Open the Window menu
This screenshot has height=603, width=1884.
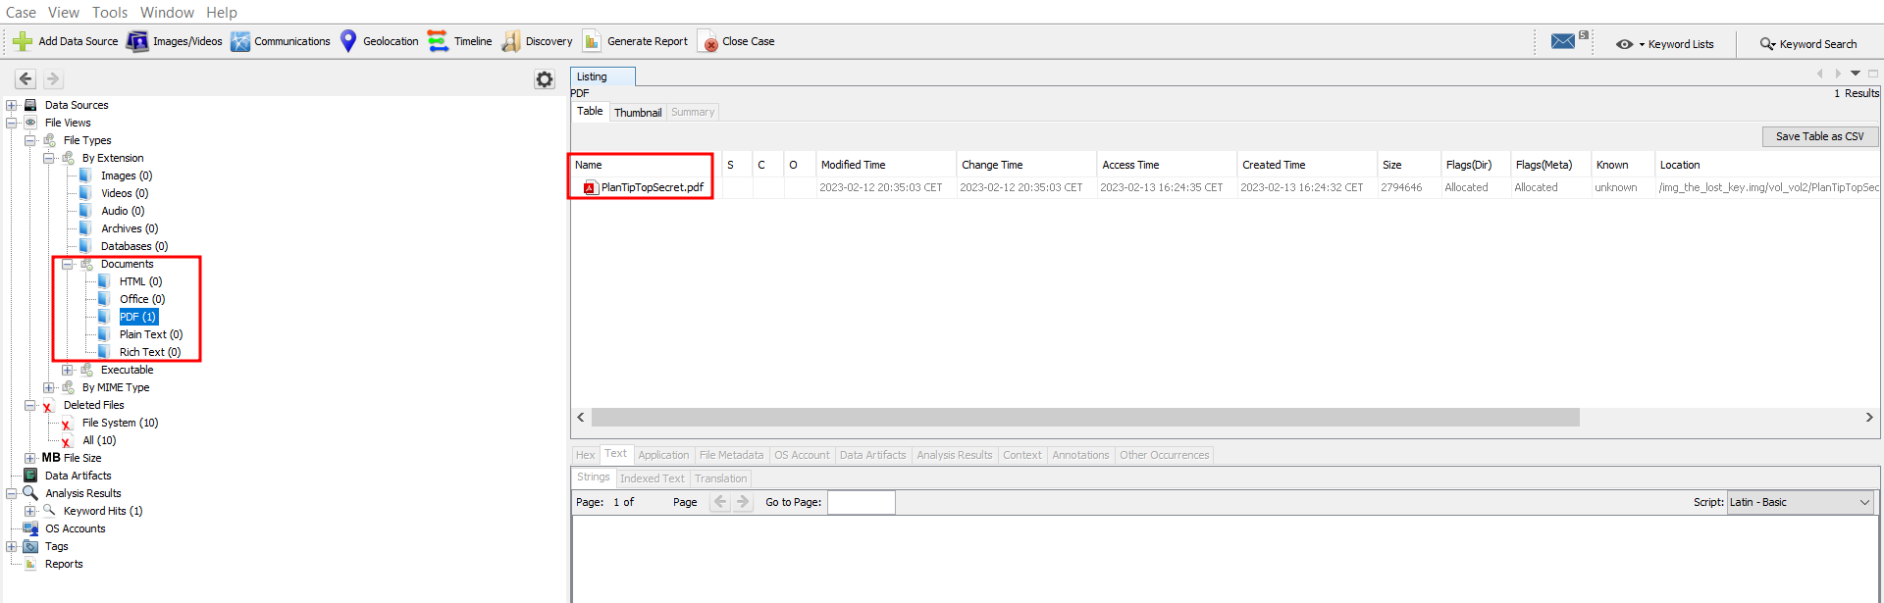click(167, 12)
